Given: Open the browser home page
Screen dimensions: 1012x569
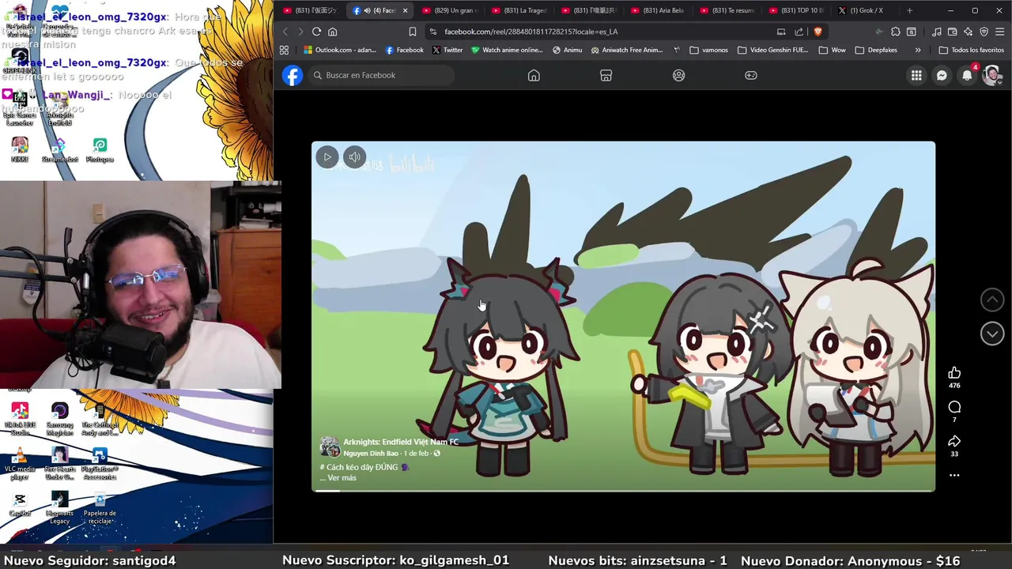Looking at the screenshot, I should [332, 32].
